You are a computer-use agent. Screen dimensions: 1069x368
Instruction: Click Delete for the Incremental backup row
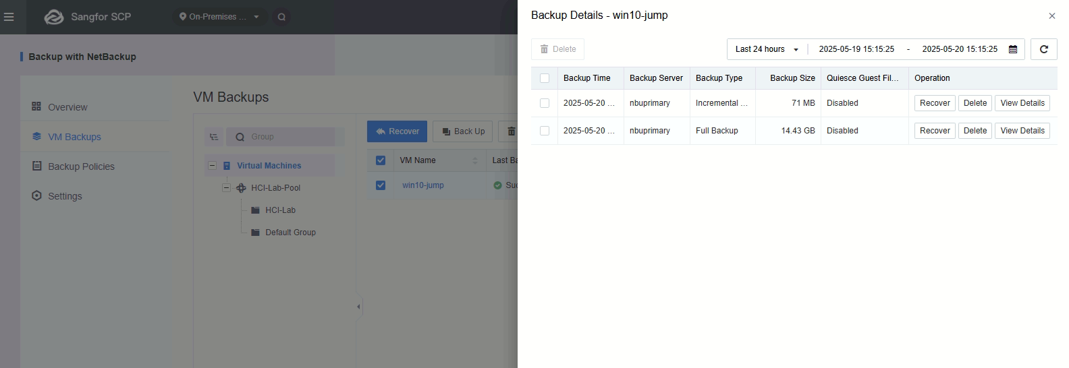click(975, 103)
